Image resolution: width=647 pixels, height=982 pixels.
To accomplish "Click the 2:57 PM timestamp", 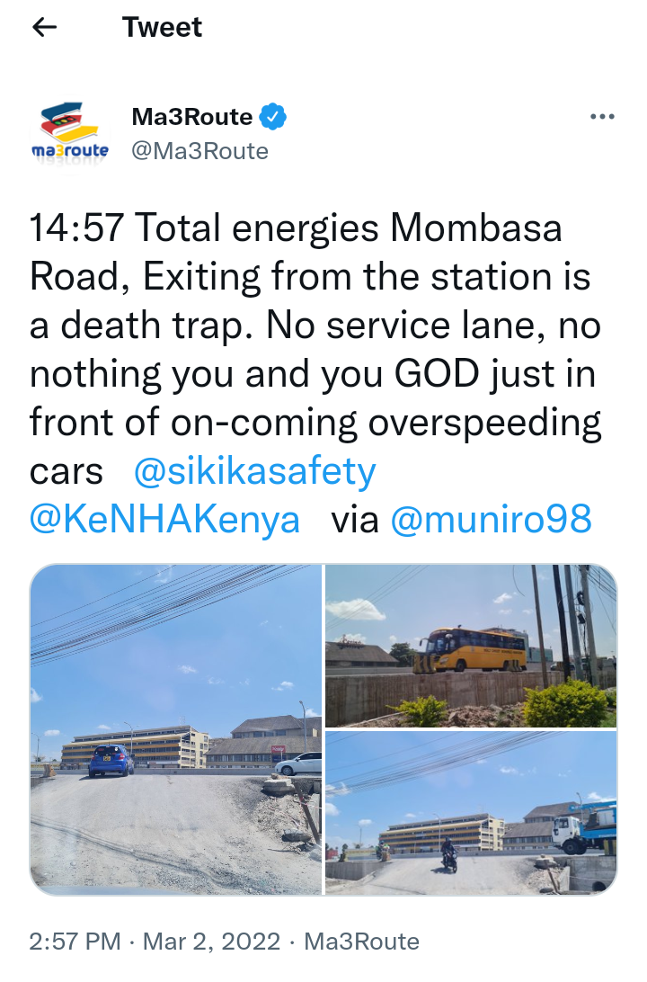I will pyautogui.click(x=75, y=942).
